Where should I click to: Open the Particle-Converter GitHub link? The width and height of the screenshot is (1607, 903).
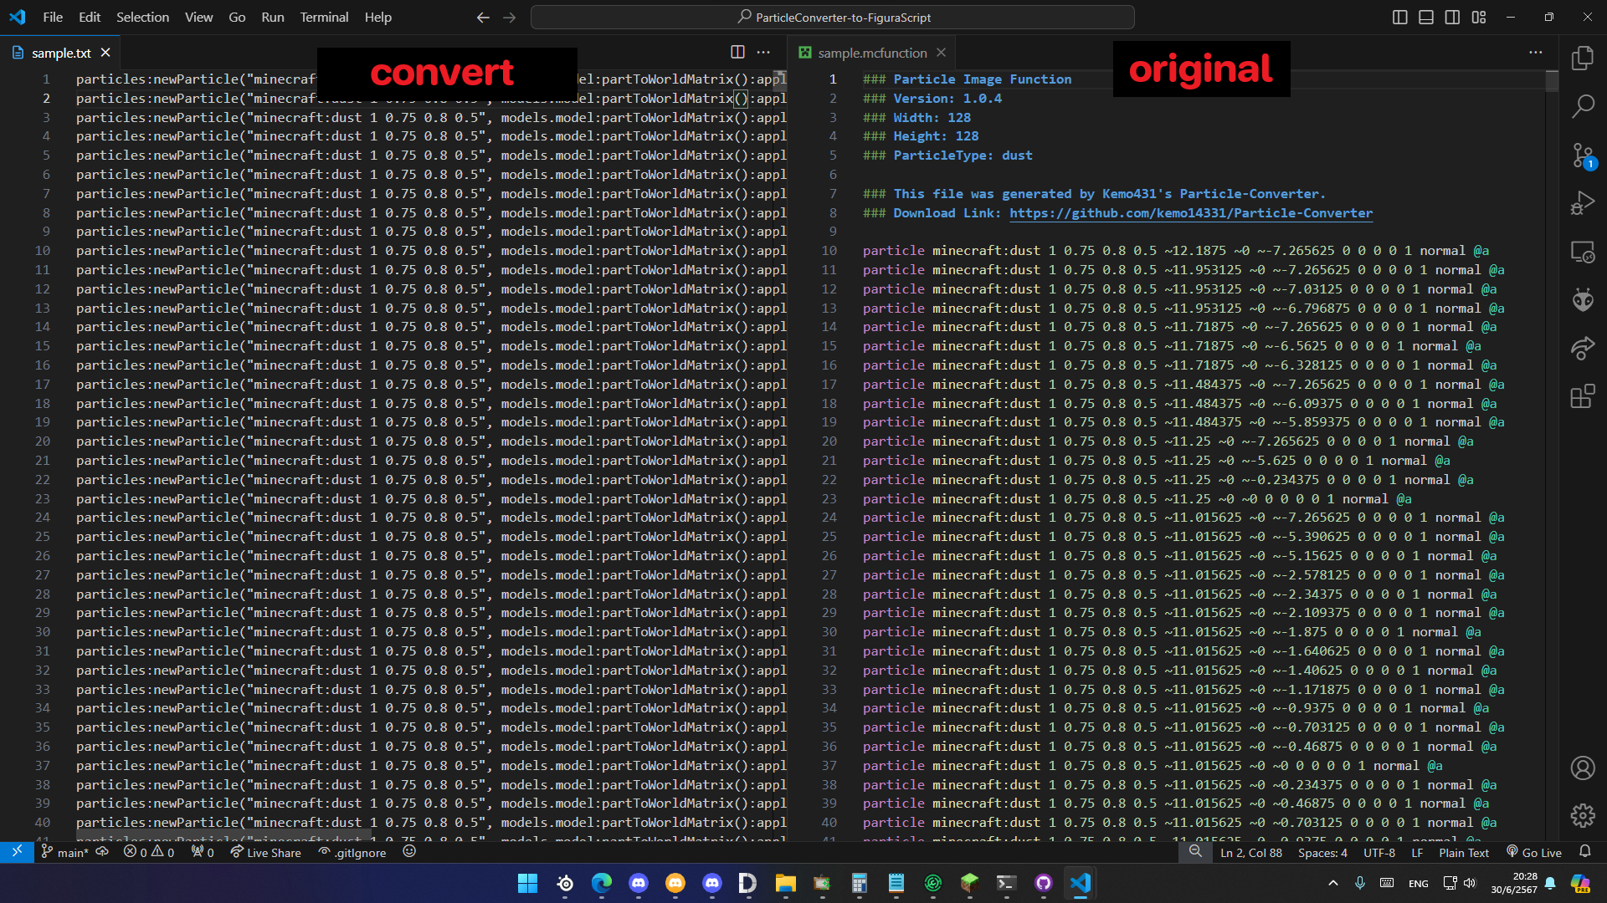pyautogui.click(x=1190, y=213)
